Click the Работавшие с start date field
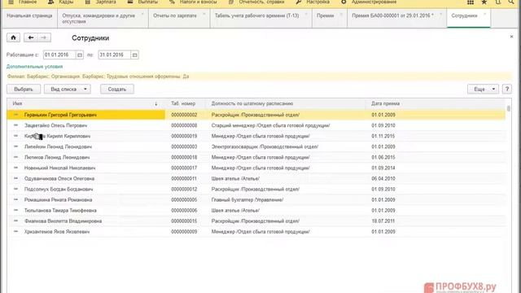This screenshot has height=293, width=521. (x=59, y=55)
